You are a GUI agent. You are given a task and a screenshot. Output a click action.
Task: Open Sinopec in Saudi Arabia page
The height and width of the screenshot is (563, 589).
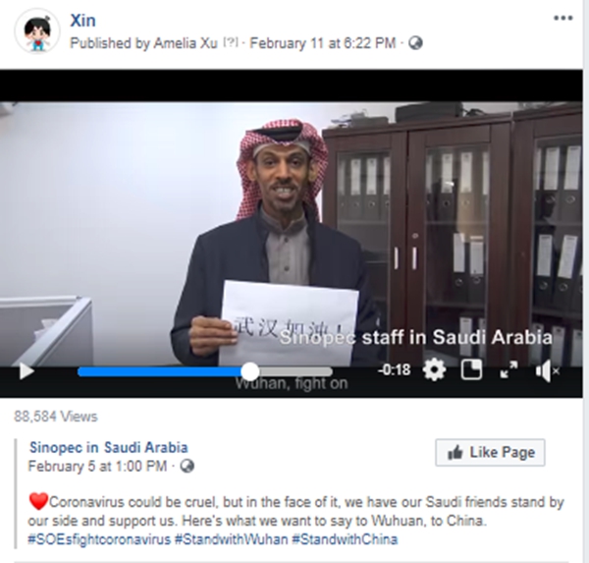pyautogui.click(x=109, y=447)
